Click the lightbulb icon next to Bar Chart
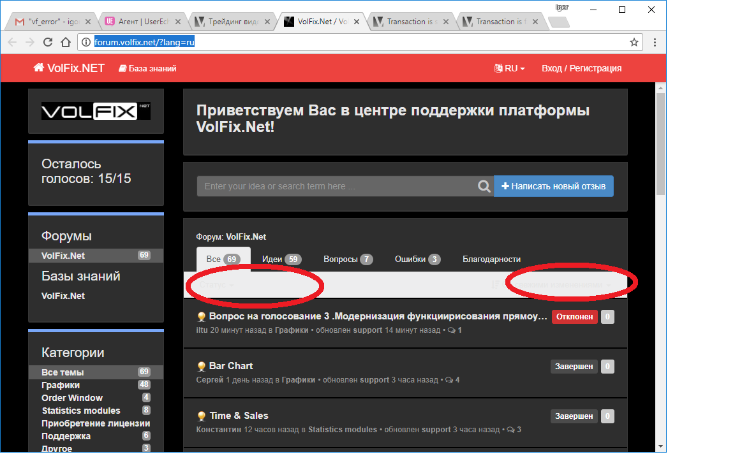 pyautogui.click(x=202, y=367)
